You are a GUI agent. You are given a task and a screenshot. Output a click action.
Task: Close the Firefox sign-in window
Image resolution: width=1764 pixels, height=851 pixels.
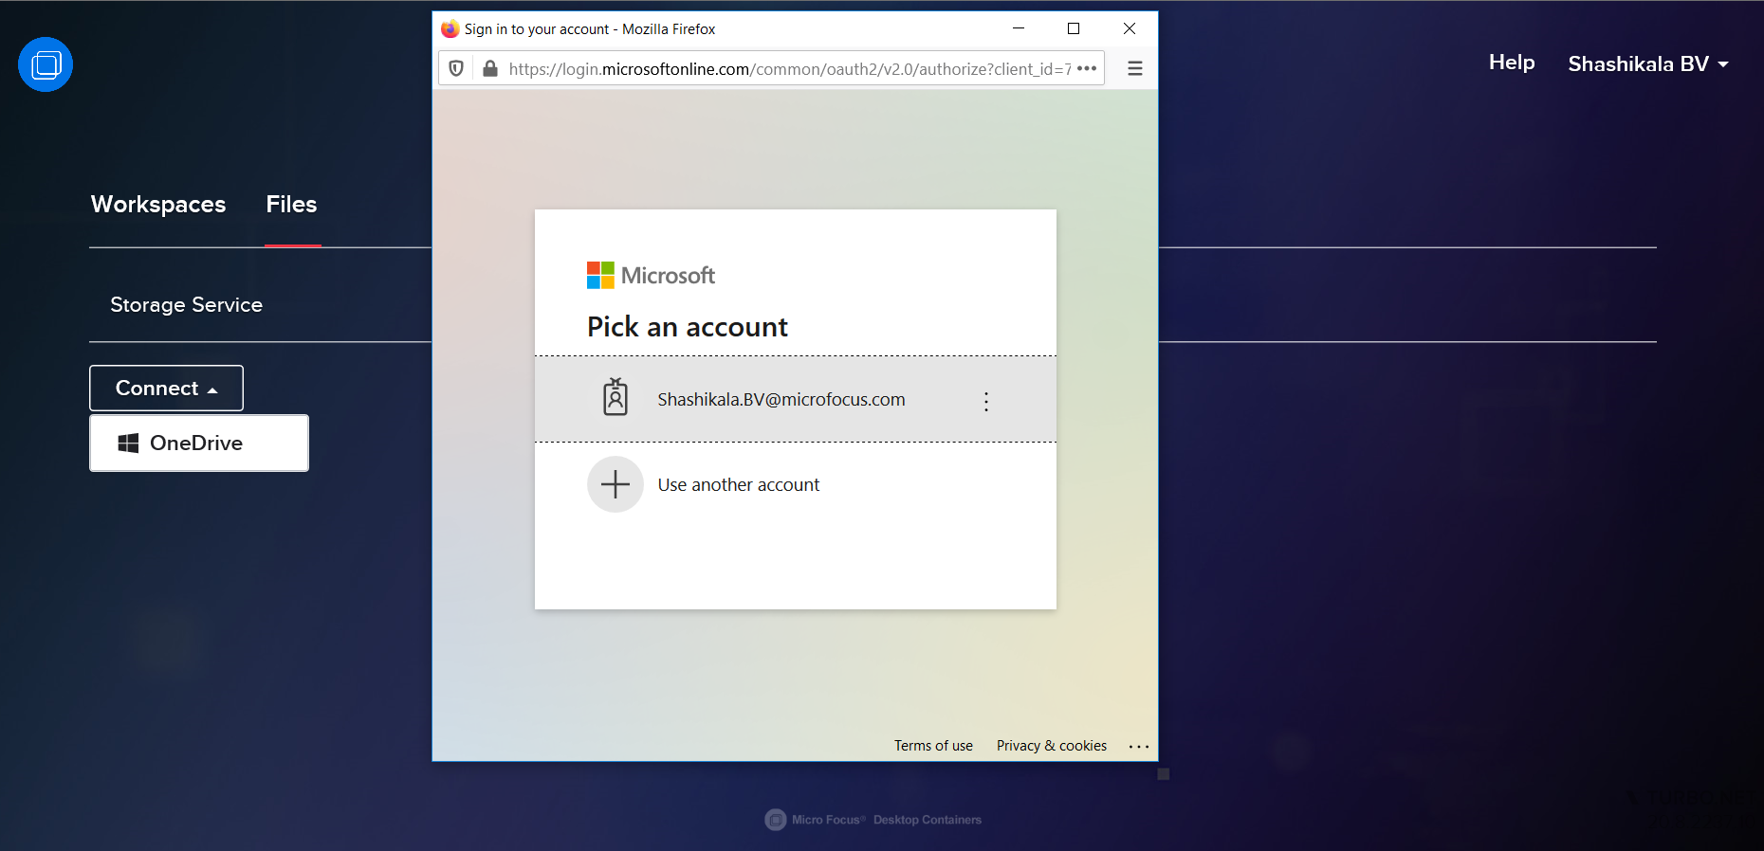point(1130,28)
